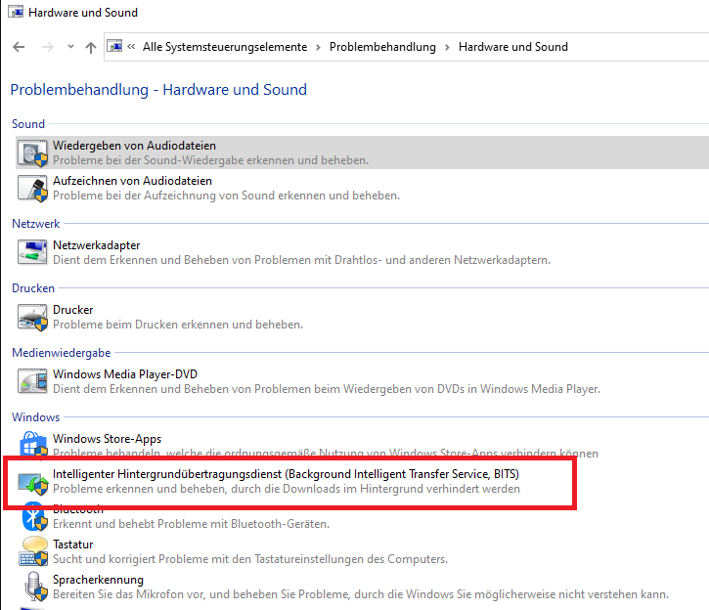The height and width of the screenshot is (610, 709).
Task: Go back with the back arrow
Action: click(x=19, y=47)
